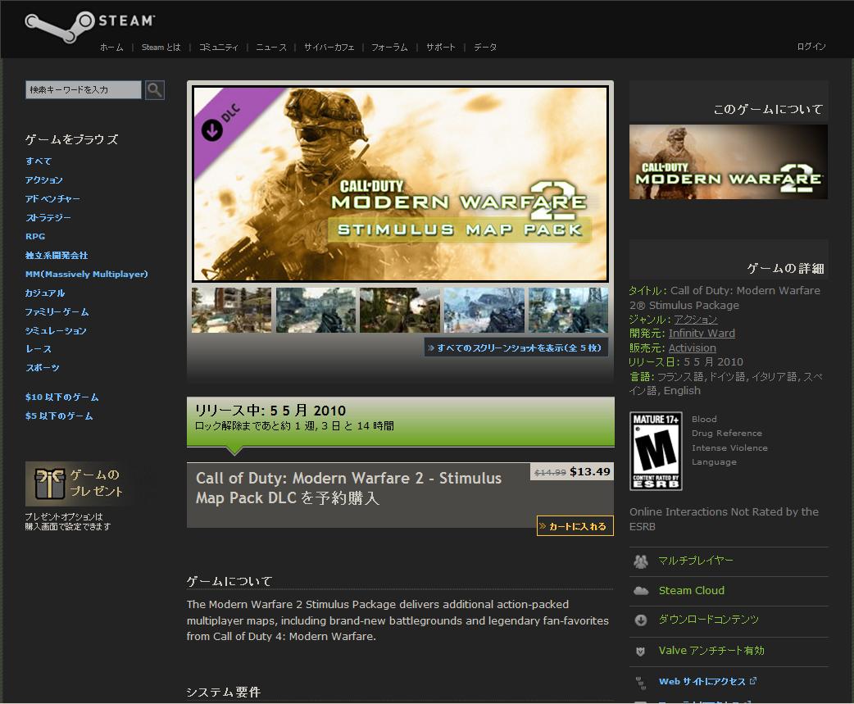The image size is (854, 704).
Task: Click the downloadable content arrow icon
Action: (x=641, y=620)
